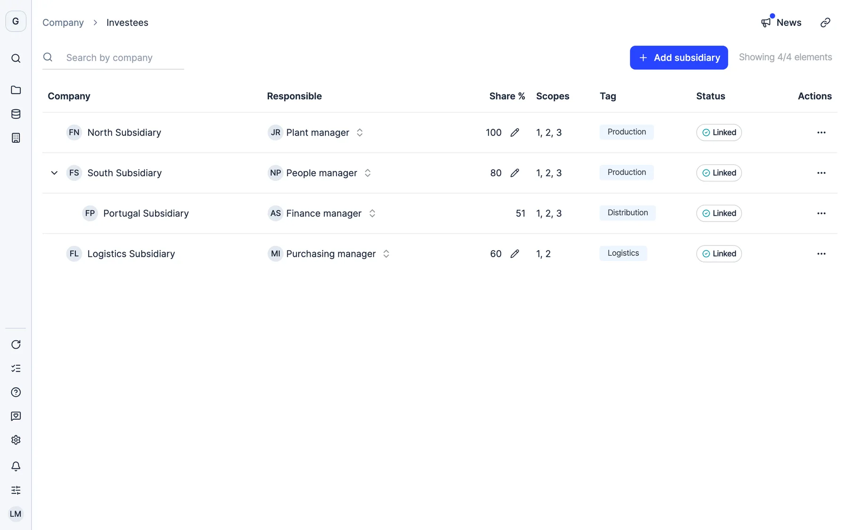
Task: Open the checklist tasks icon
Action: point(16,368)
